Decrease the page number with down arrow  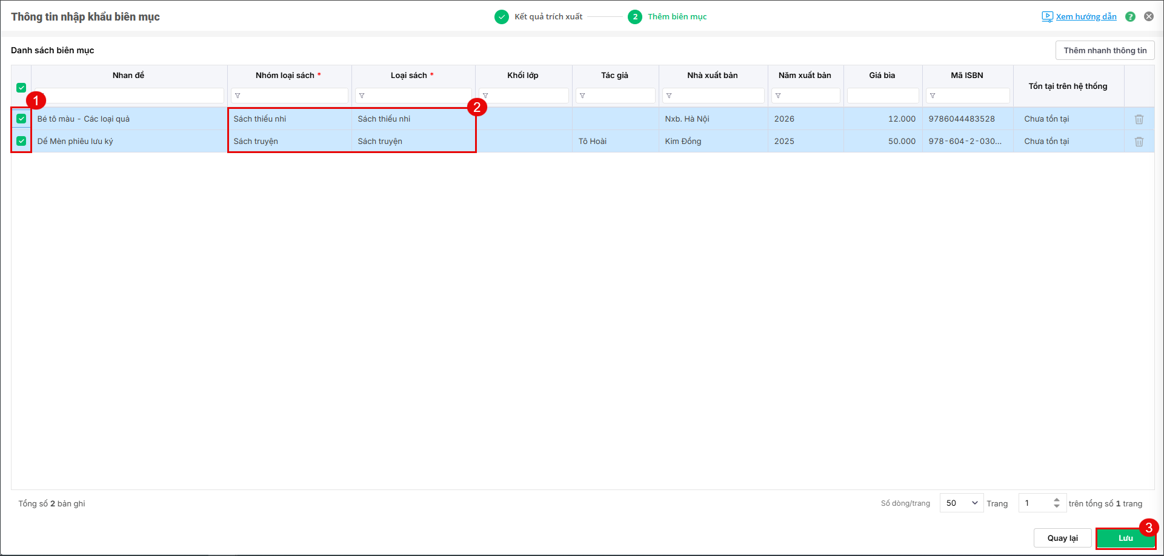point(1057,506)
